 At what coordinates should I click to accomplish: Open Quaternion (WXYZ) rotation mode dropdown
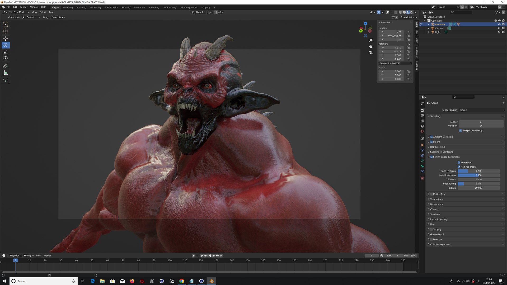point(395,63)
